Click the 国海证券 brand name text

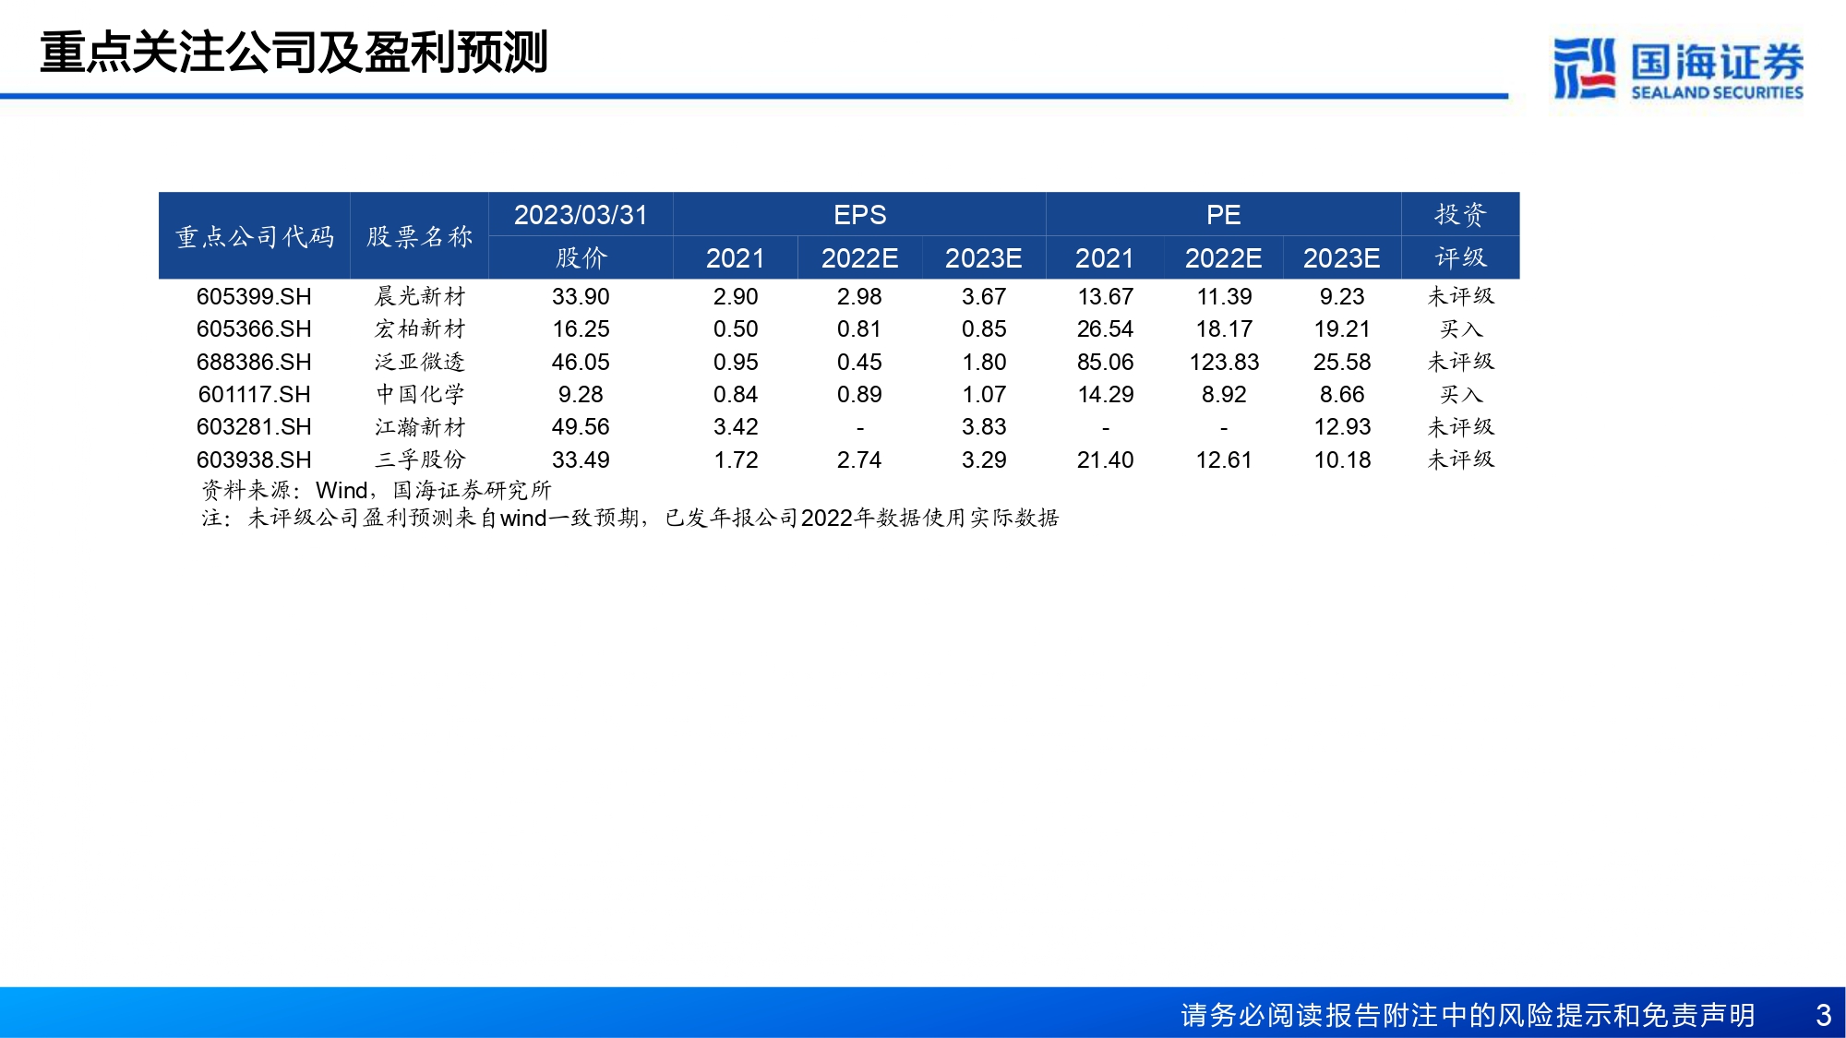click(x=1717, y=62)
